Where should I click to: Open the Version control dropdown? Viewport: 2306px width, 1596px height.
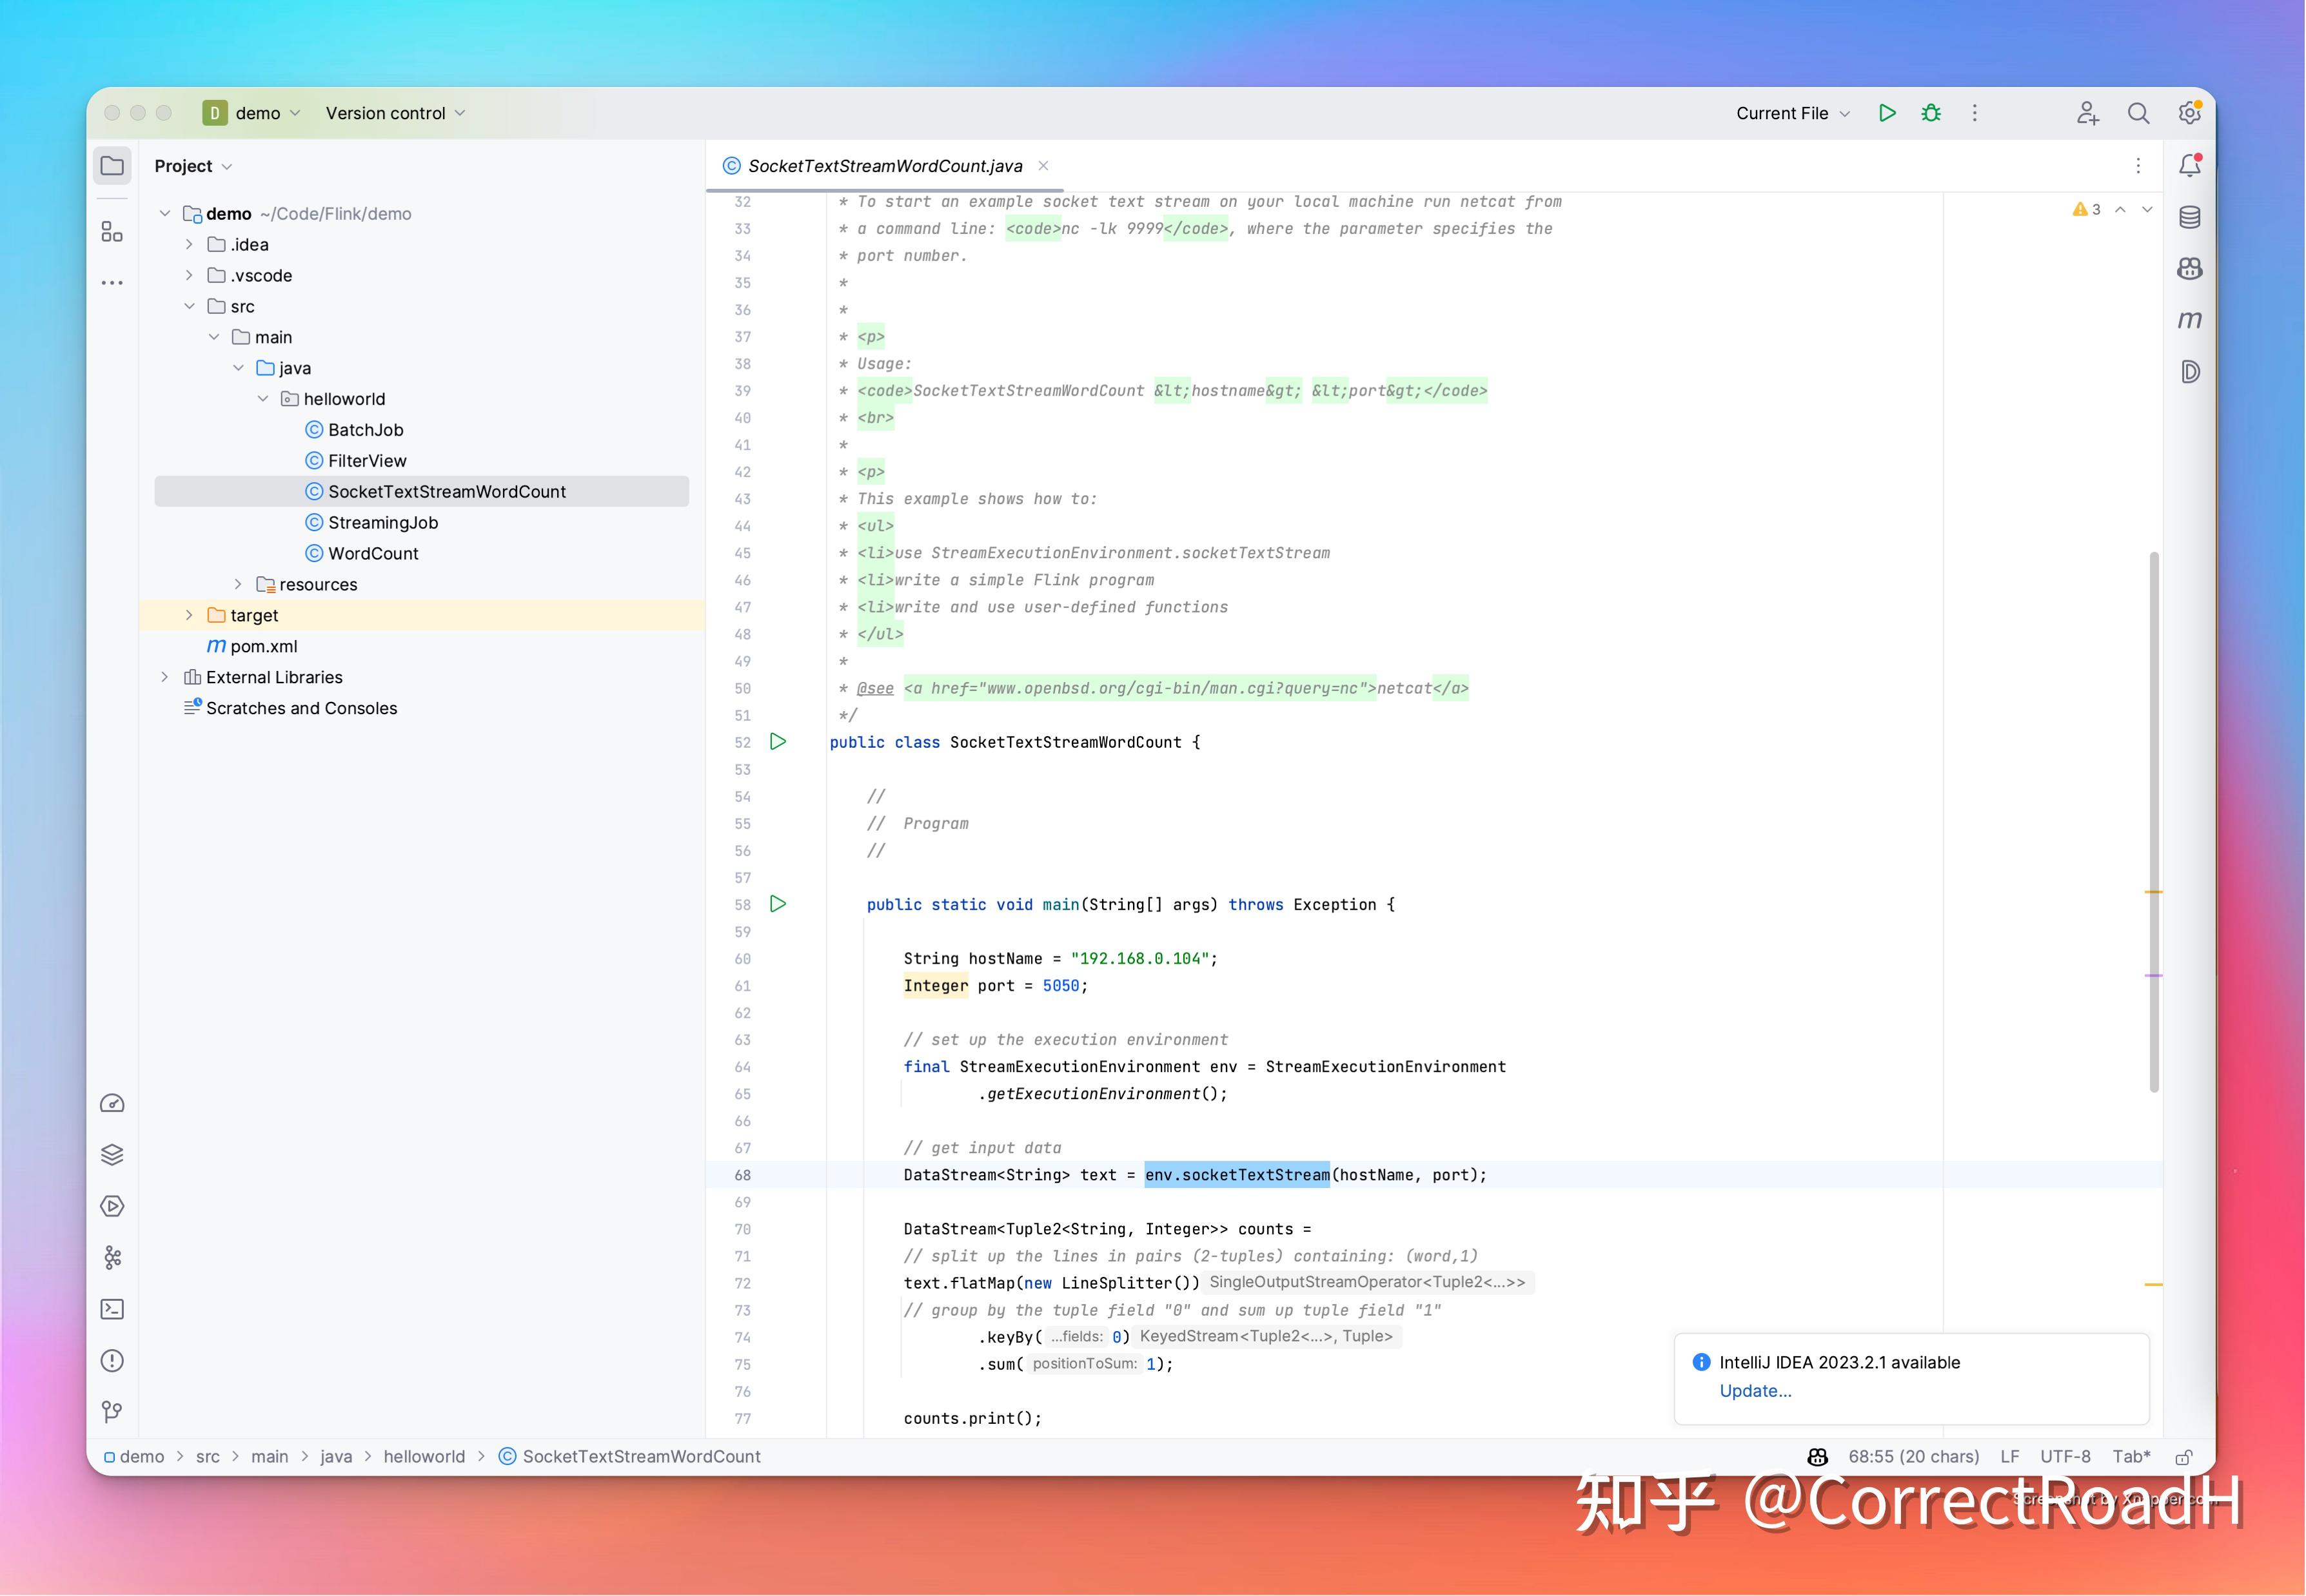[x=395, y=113]
